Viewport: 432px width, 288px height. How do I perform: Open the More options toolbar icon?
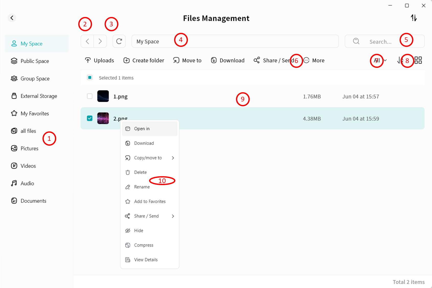coord(314,60)
